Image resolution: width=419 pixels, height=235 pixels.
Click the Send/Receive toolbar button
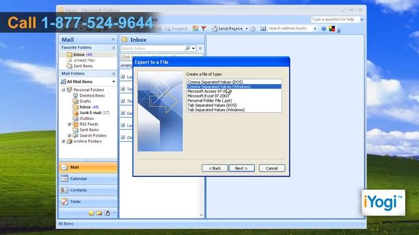click(x=227, y=29)
